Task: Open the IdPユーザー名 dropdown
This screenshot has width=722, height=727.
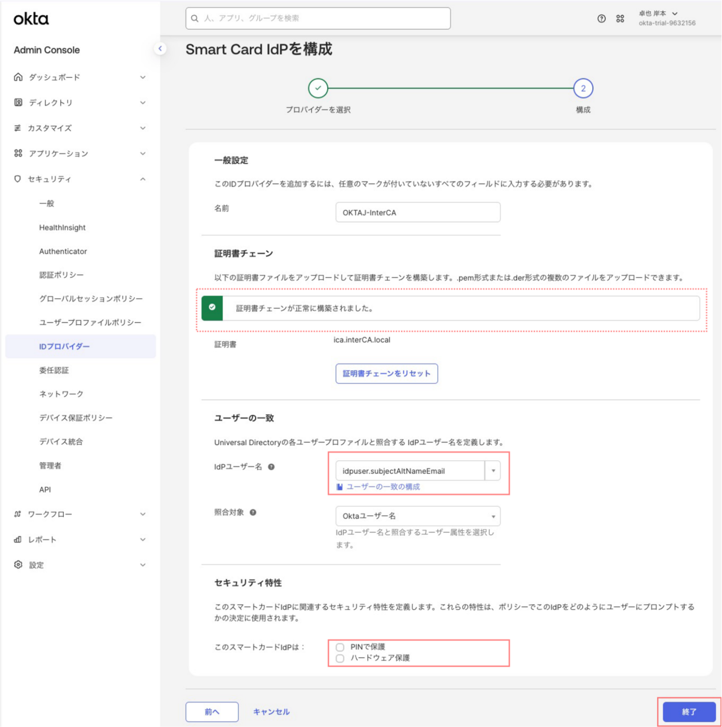Action: click(493, 471)
